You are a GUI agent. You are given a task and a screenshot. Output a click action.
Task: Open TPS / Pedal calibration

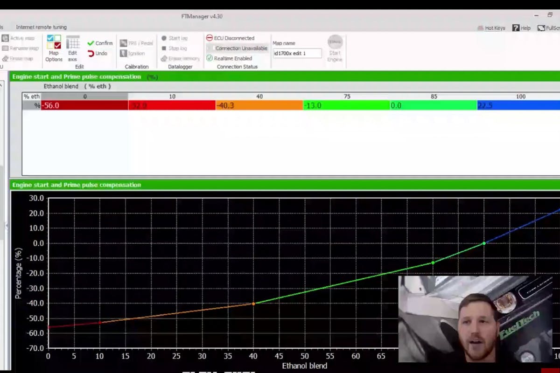click(136, 43)
